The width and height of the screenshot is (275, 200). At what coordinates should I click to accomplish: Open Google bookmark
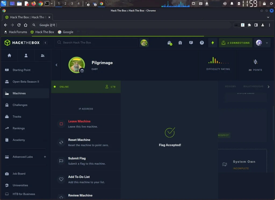click(x=66, y=32)
